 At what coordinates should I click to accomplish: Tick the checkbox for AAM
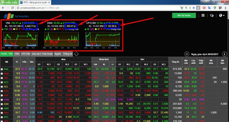click(2, 74)
